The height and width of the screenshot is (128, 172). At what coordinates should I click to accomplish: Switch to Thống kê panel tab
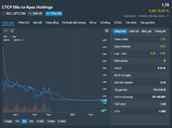[160, 31]
